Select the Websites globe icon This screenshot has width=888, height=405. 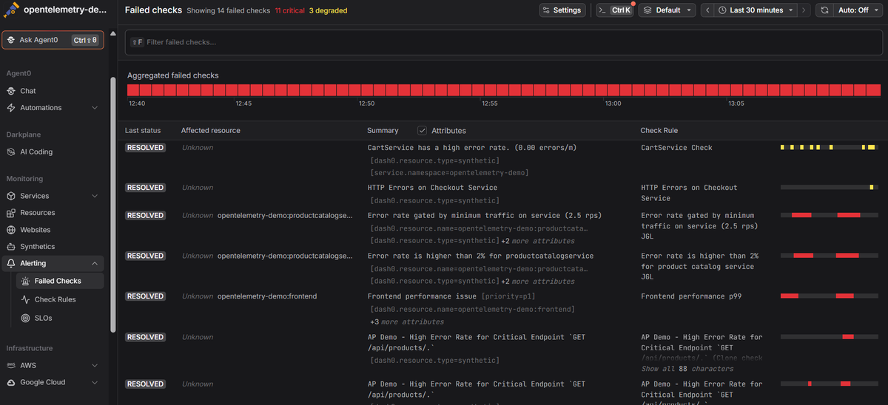(11, 230)
